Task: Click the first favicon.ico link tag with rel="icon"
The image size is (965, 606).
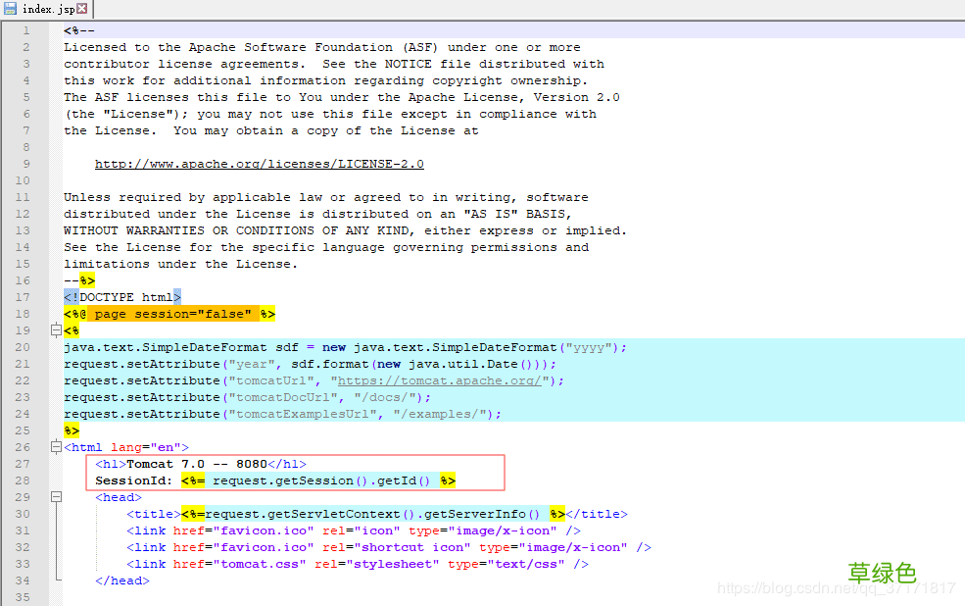Action: pyautogui.click(x=354, y=530)
